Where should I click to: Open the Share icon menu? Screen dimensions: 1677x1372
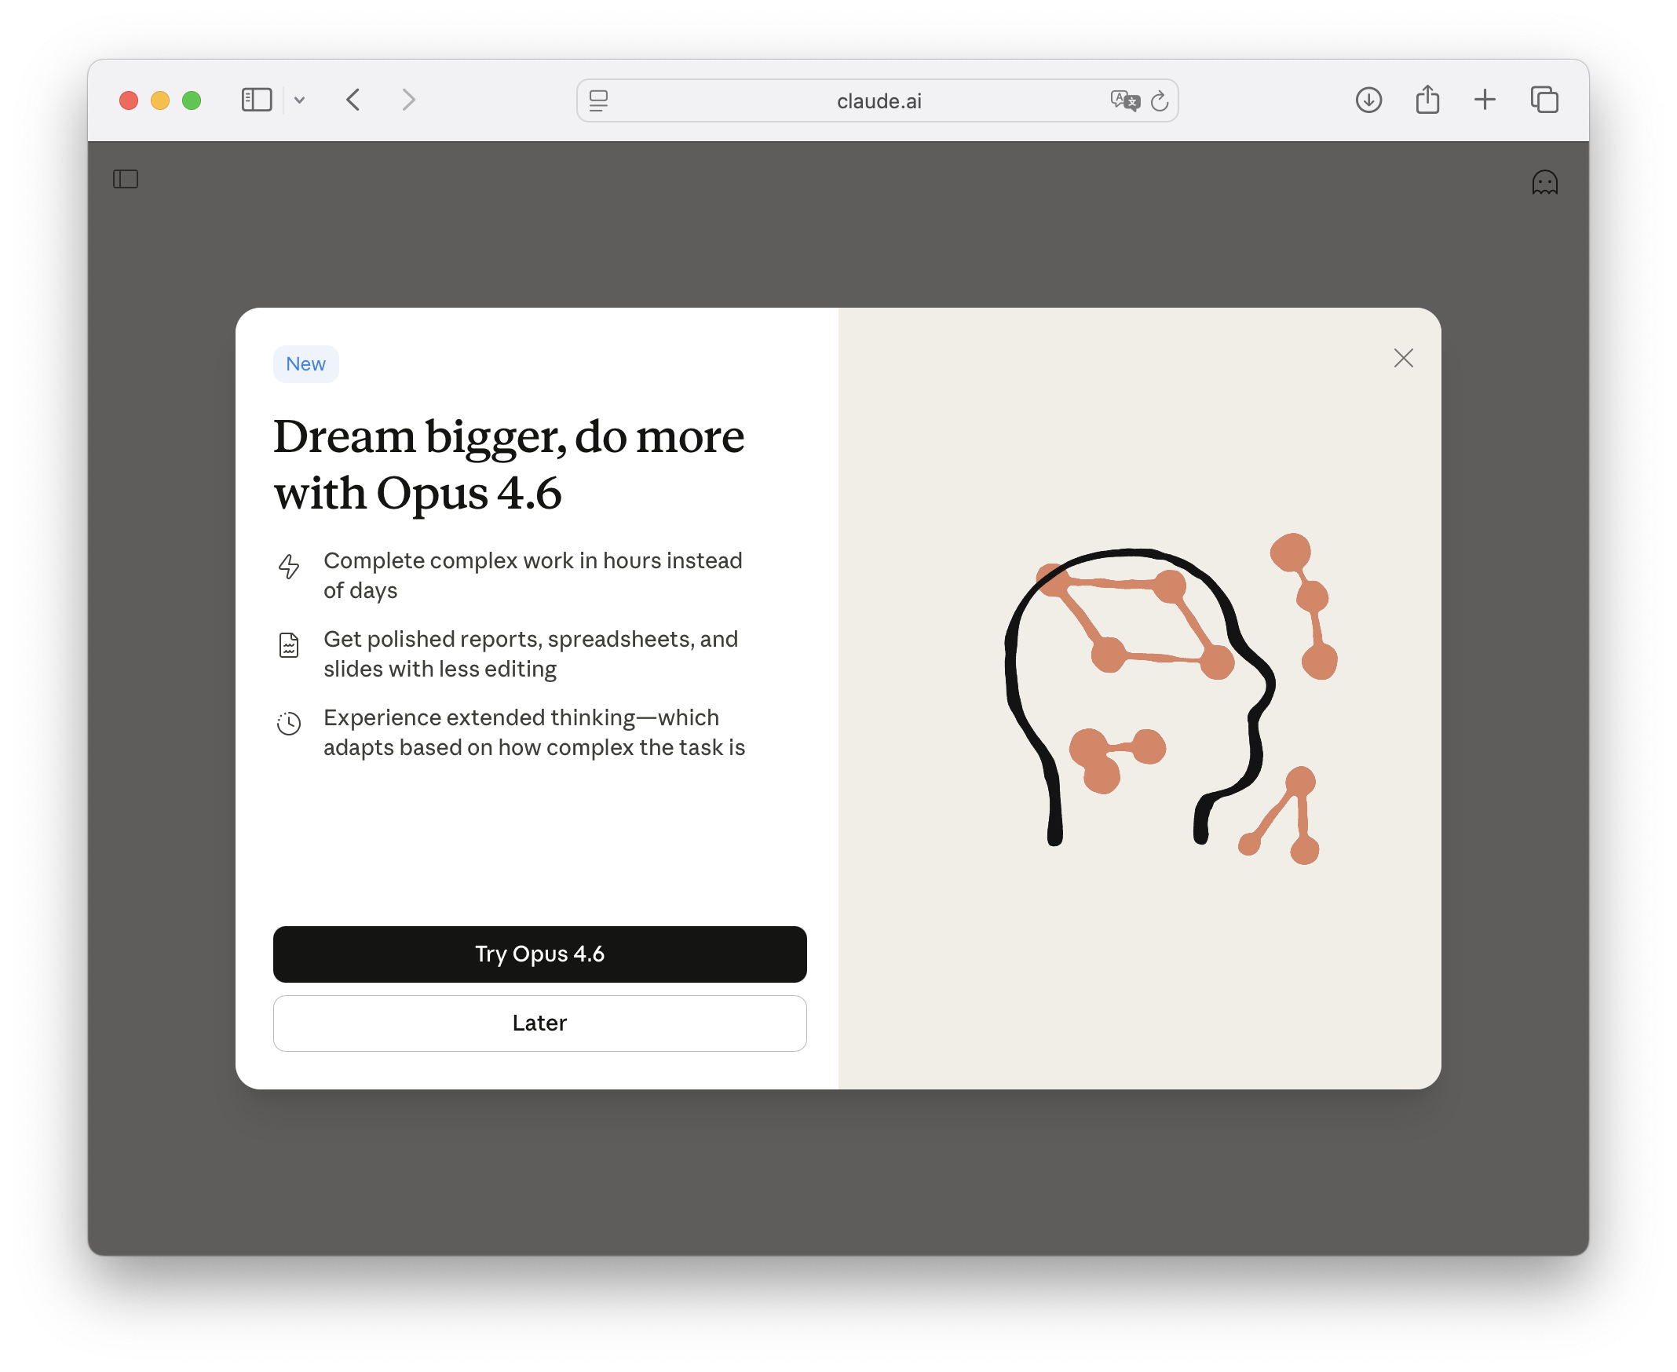pos(1427,100)
